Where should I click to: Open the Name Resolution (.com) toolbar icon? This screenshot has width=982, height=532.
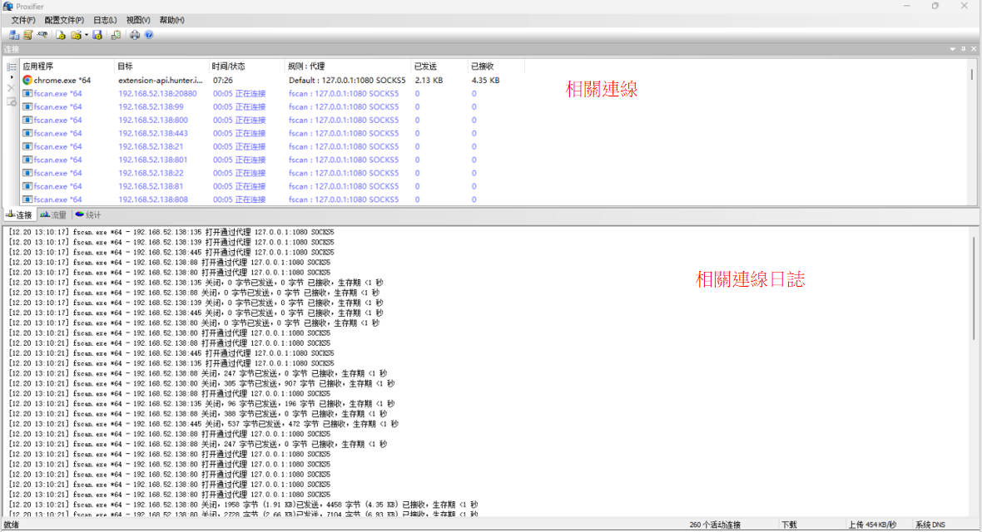[x=42, y=35]
